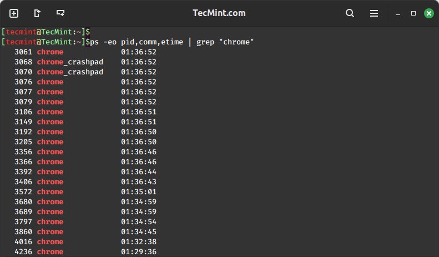Click elapsed time 01:29:36
The image size is (439, 257).
[x=139, y=251]
